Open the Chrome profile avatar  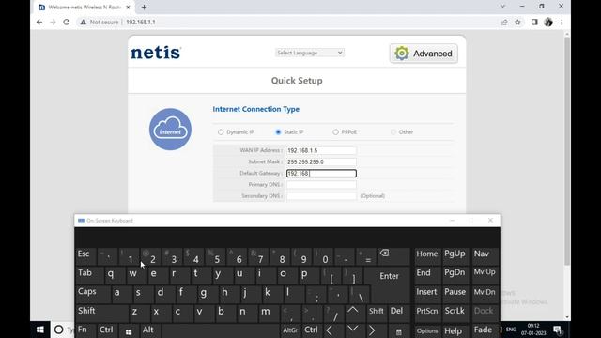(x=548, y=23)
